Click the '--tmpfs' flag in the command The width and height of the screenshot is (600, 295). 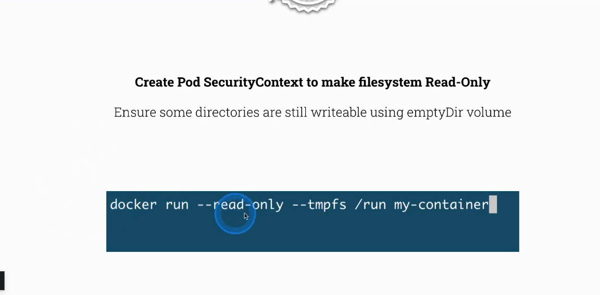pyautogui.click(x=319, y=205)
